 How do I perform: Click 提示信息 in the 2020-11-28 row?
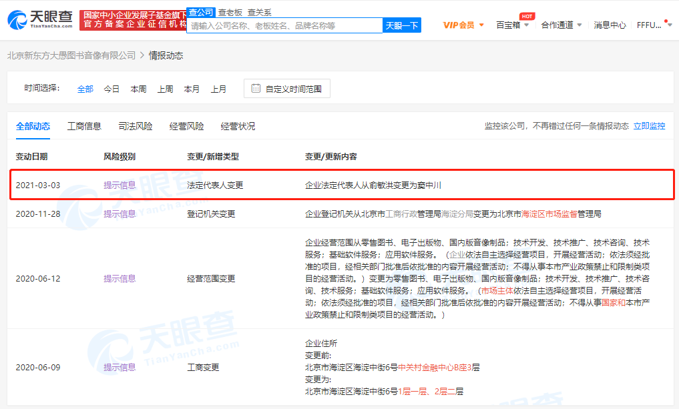[x=120, y=214]
